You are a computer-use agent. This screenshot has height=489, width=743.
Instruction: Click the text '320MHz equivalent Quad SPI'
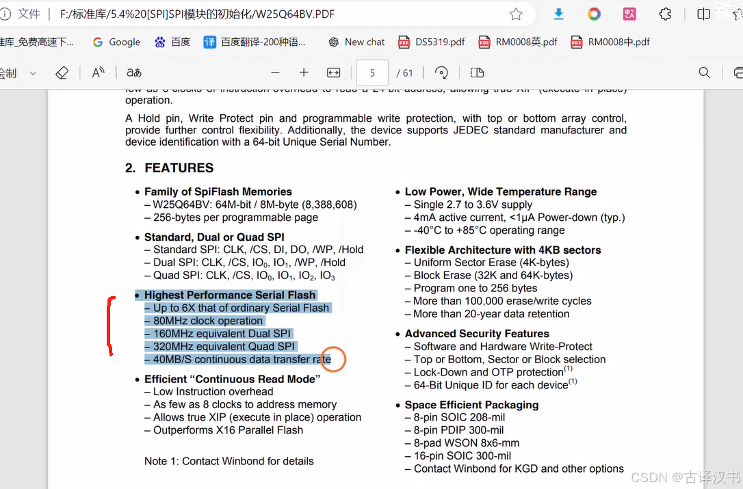point(224,346)
